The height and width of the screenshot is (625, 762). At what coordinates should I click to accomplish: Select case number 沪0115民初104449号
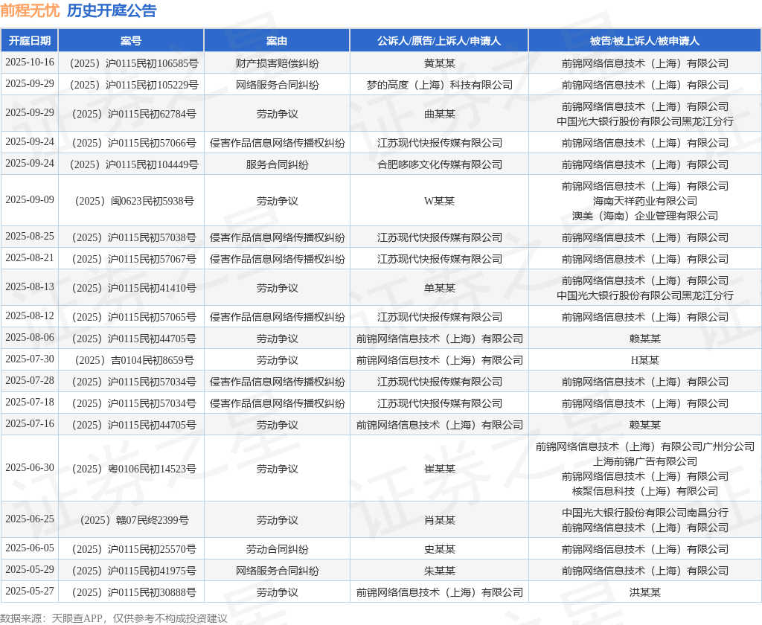coord(134,164)
